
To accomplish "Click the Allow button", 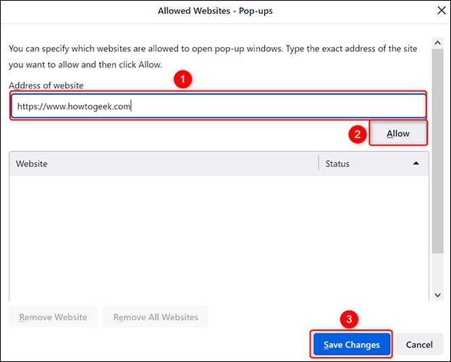I will pos(397,133).
